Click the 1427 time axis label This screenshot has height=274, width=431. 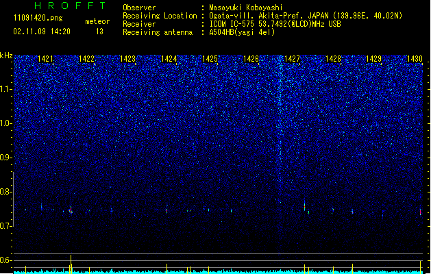point(292,59)
